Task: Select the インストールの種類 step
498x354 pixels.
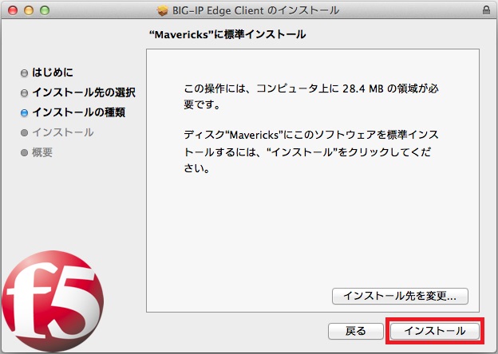Action: click(x=78, y=112)
